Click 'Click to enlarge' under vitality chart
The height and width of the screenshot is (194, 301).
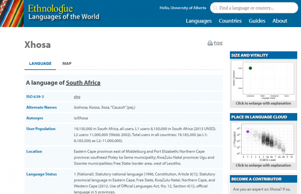coord(263,103)
